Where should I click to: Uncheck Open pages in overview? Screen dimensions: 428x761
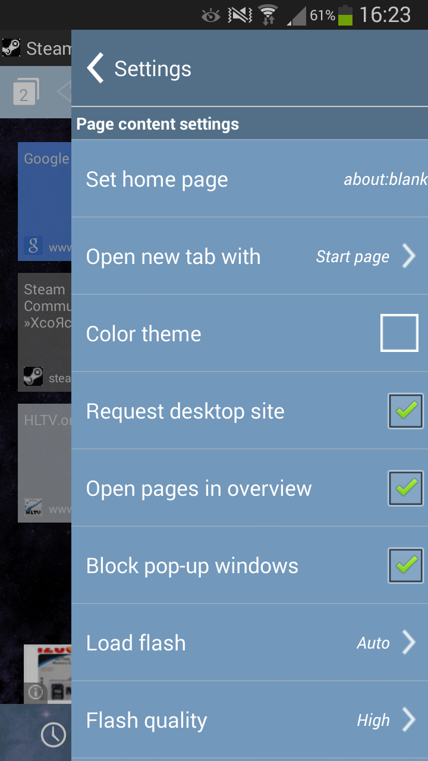406,488
